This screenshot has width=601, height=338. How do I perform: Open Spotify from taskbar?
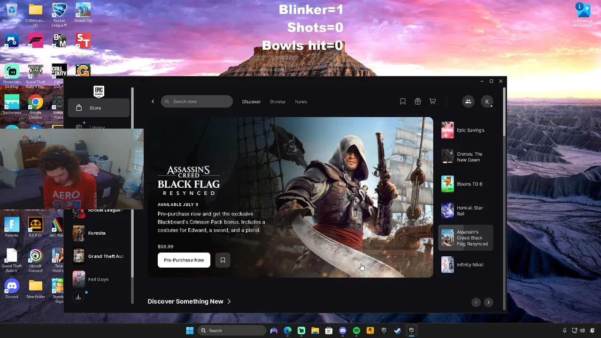[x=356, y=330]
